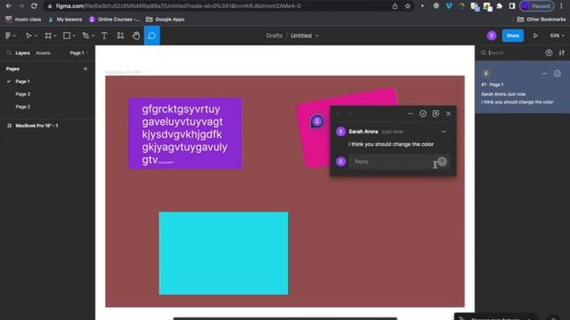Open comments filter options

pyautogui.click(x=549, y=53)
